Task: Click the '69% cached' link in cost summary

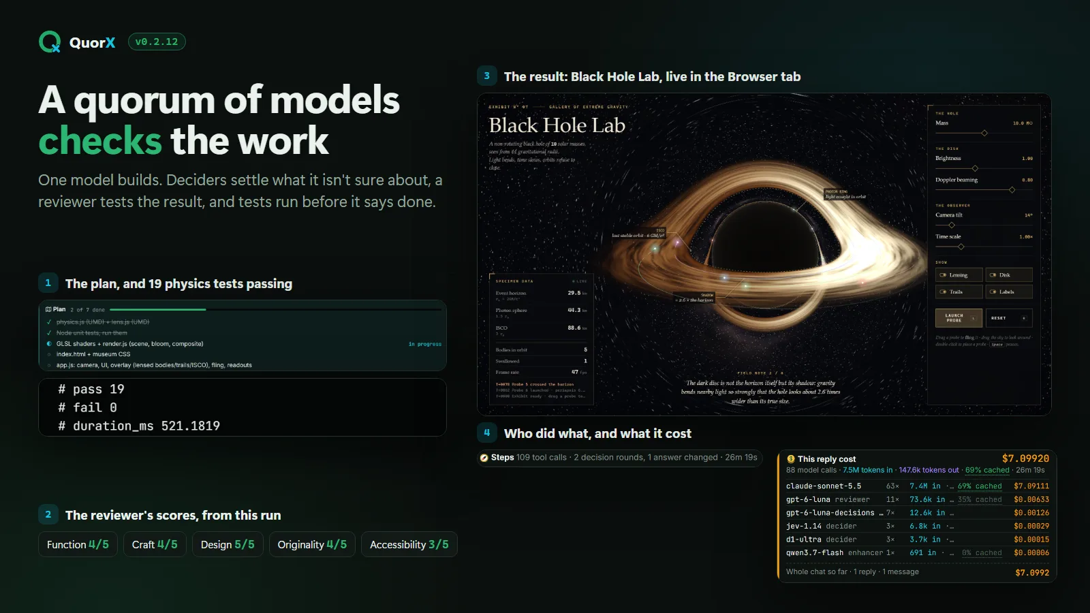Action: click(987, 470)
